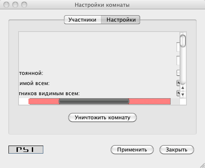The image size is (205, 168).
Task: Click red scrollbar track right of the thumb
Action: tap(150, 101)
